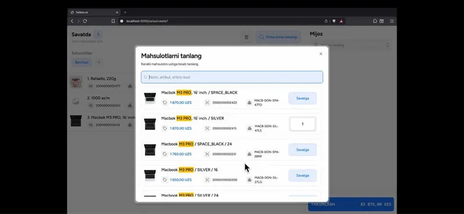Click thumbnail of Macbok 16' inch / SILVER

(150, 124)
